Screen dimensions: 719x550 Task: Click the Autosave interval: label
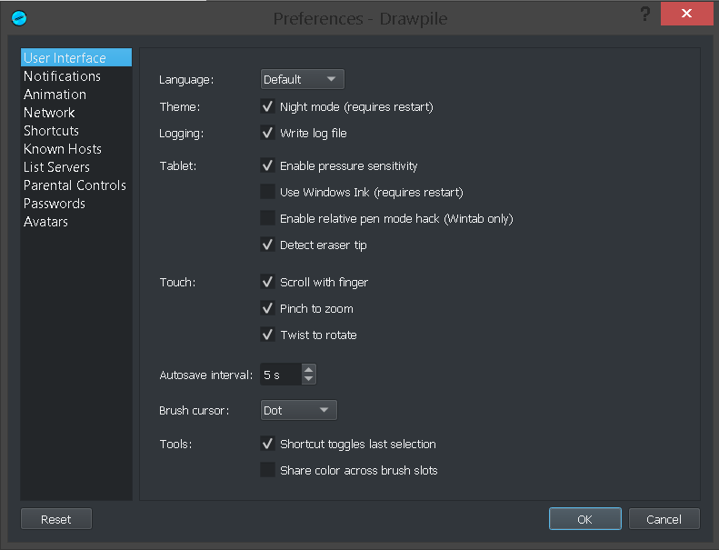coord(206,375)
